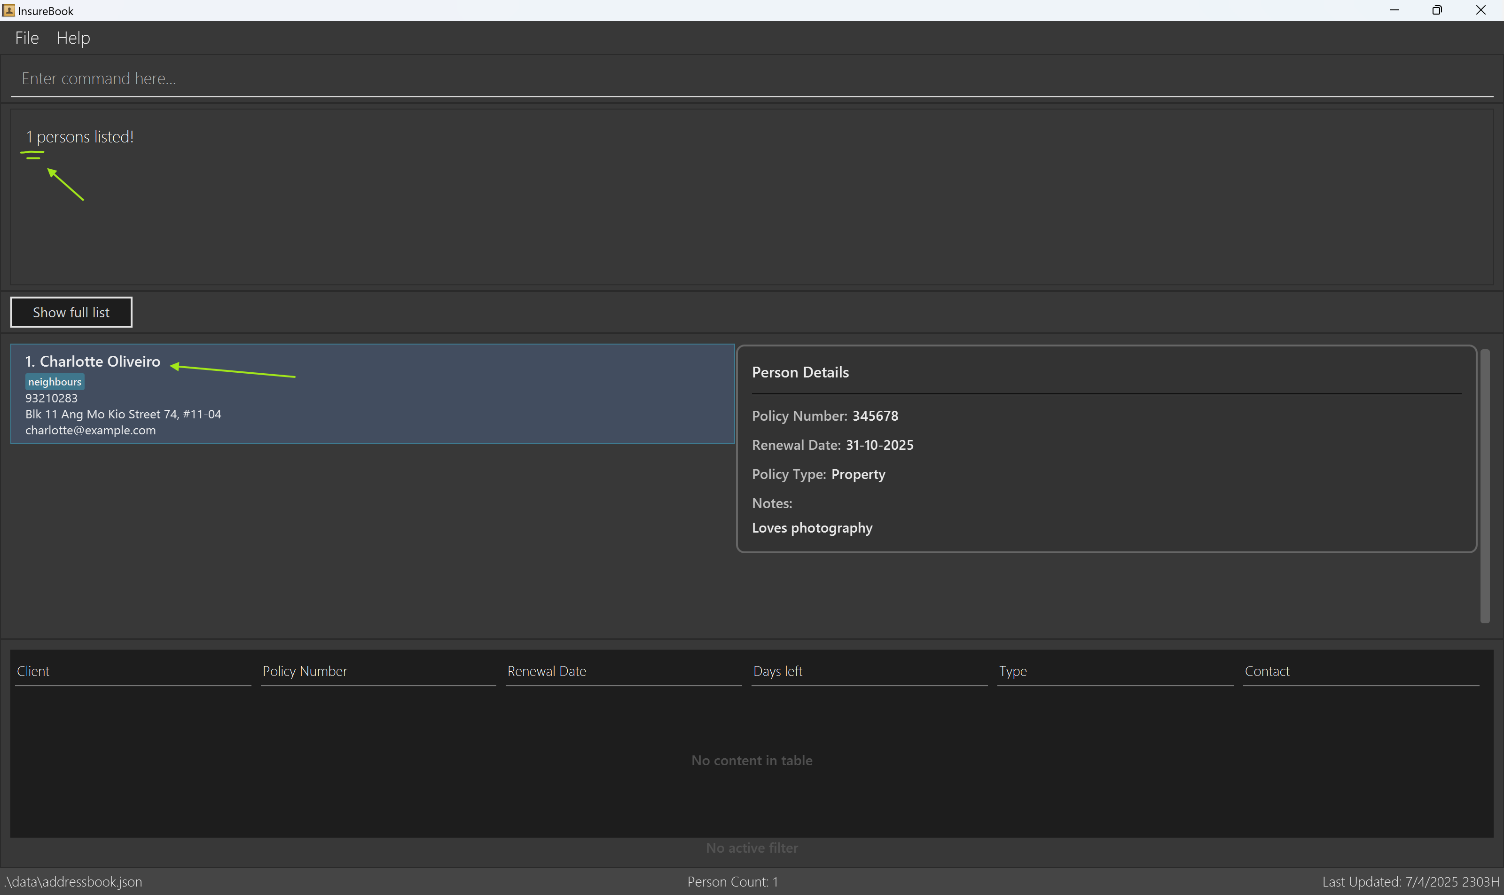Sort by the Renewal Date column header
Viewport: 1504px width, 895px height.
point(624,671)
